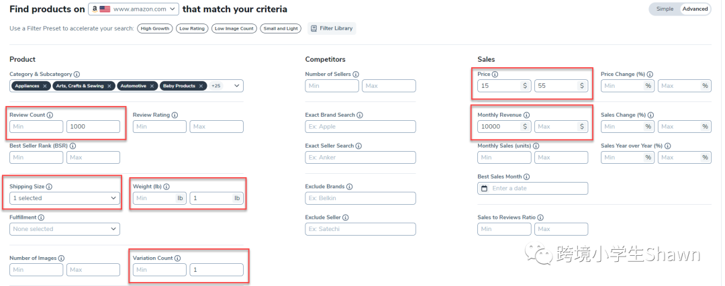
Task: Click the Price minimum input field
Action: [x=498, y=86]
